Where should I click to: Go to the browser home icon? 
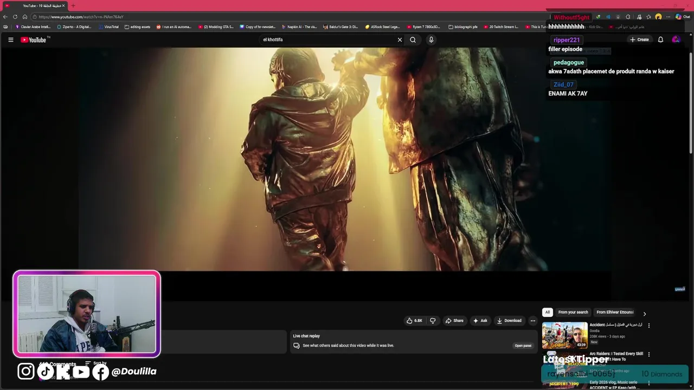pyautogui.click(x=24, y=17)
